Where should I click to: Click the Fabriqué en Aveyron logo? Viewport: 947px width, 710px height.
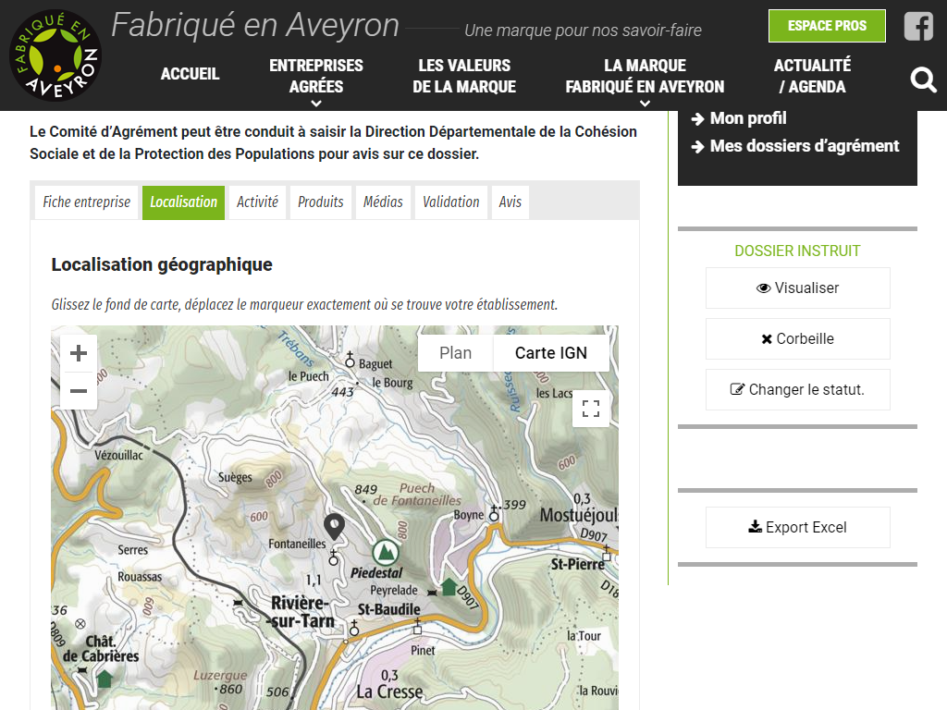tap(55, 55)
